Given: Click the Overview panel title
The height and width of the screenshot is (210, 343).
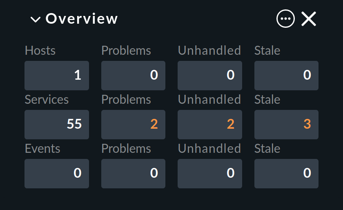Looking at the screenshot, I should tap(82, 19).
